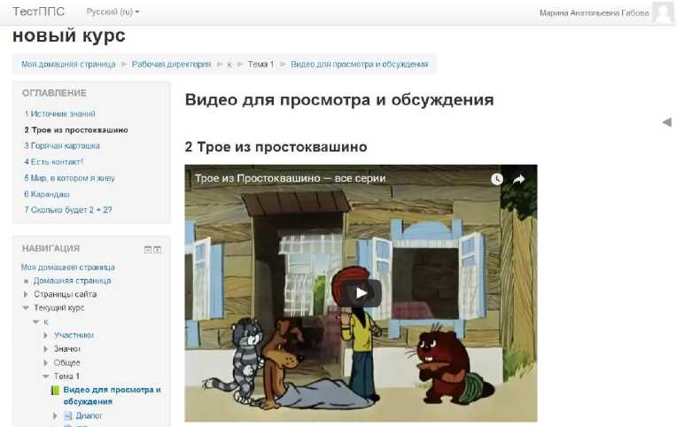Open Рабочая директория breadcrumb link
Viewport: 676px width, 427px height.
[x=171, y=64]
